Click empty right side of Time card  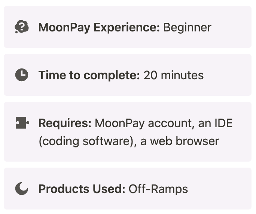tap(228, 75)
